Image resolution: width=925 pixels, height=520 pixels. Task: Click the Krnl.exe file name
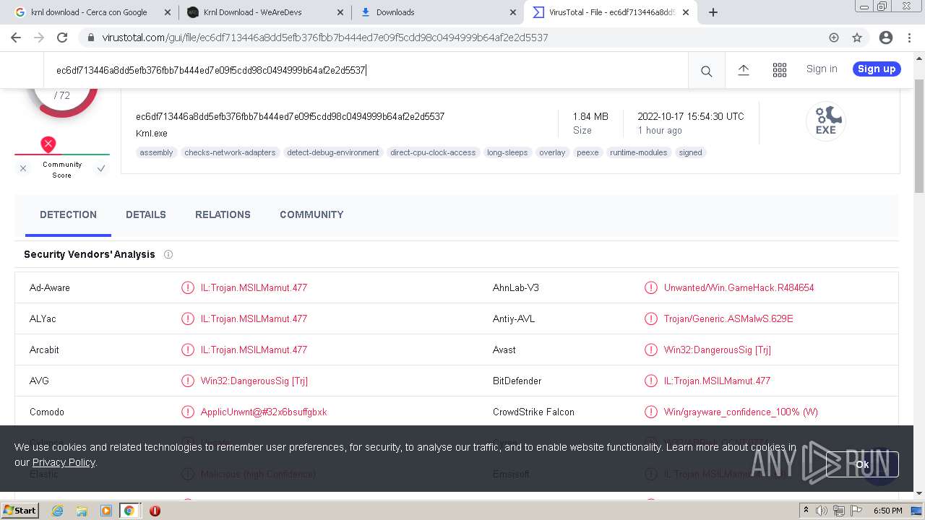pos(152,134)
